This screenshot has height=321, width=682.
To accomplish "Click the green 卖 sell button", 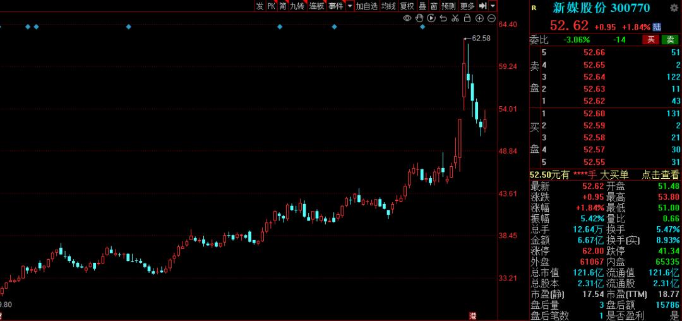I will (x=670, y=40).
